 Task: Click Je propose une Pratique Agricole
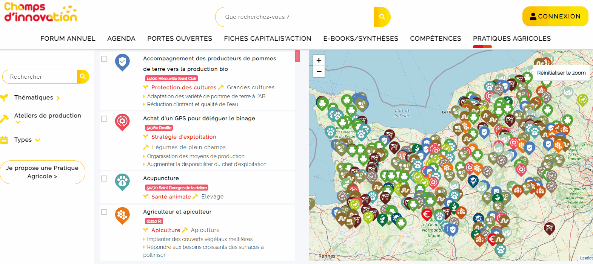click(42, 172)
